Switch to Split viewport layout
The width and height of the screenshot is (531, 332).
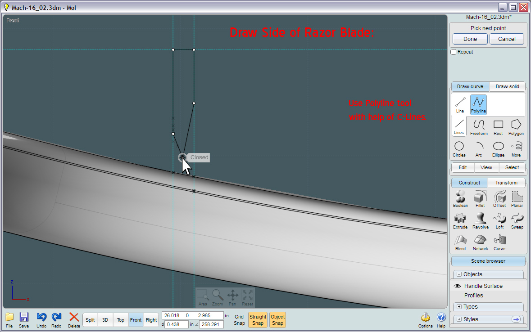click(90, 320)
